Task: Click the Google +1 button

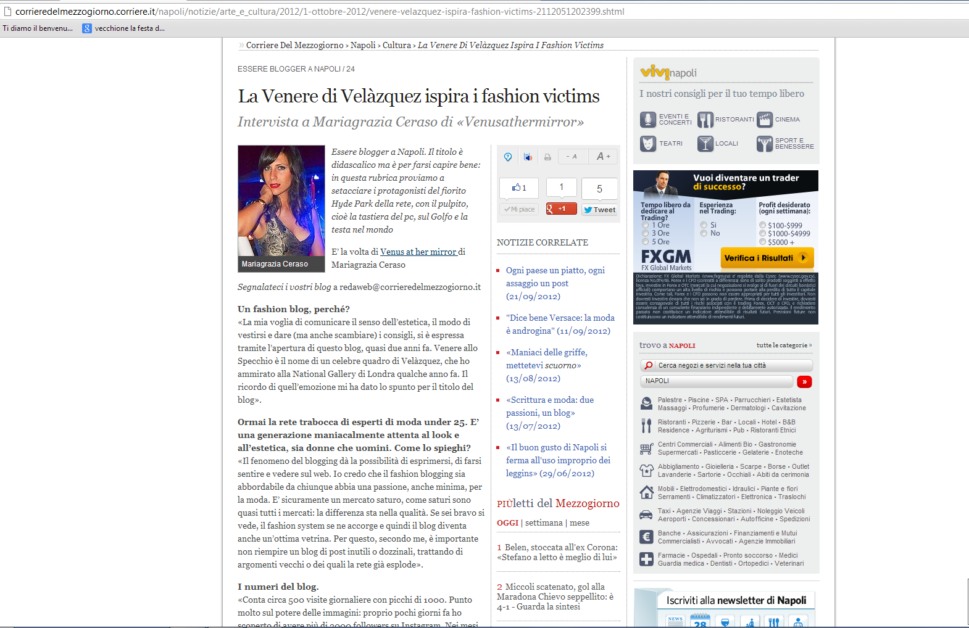Action: [x=561, y=209]
